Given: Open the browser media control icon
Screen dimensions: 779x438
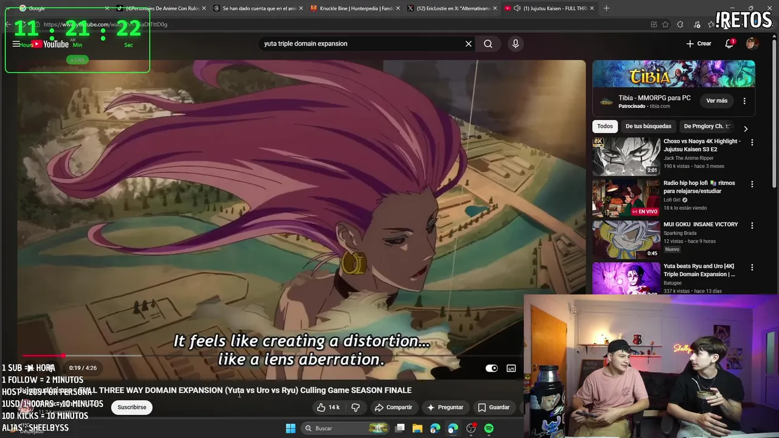Looking at the screenshot, I should [697, 24].
